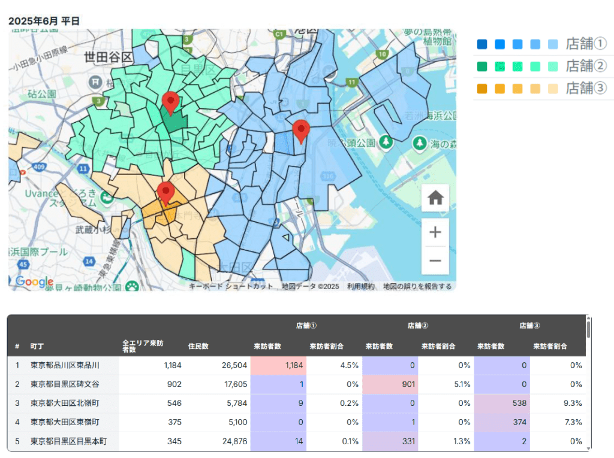This screenshot has width=614, height=458.
Task: Select the darkest green swatch for 店舗②
Action: tap(481, 66)
